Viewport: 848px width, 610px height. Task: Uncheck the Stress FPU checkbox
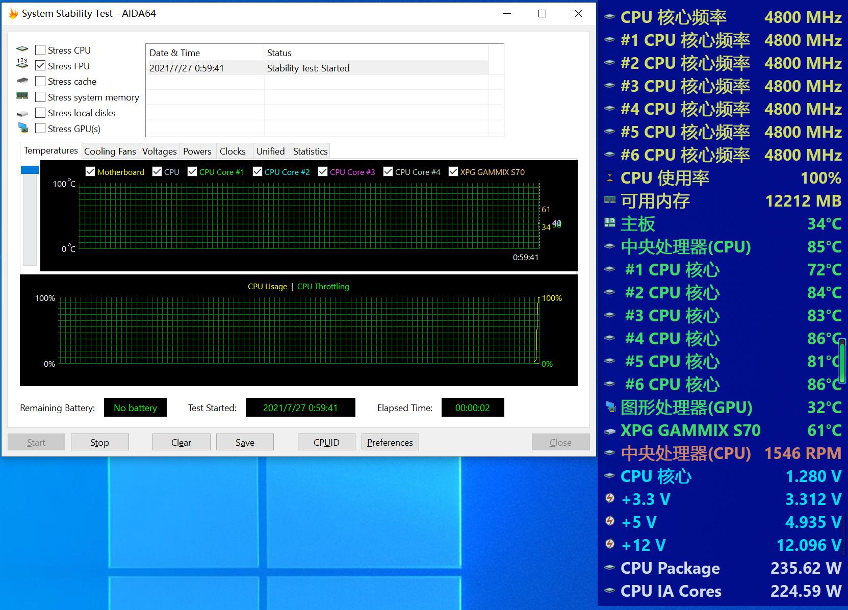(40, 66)
